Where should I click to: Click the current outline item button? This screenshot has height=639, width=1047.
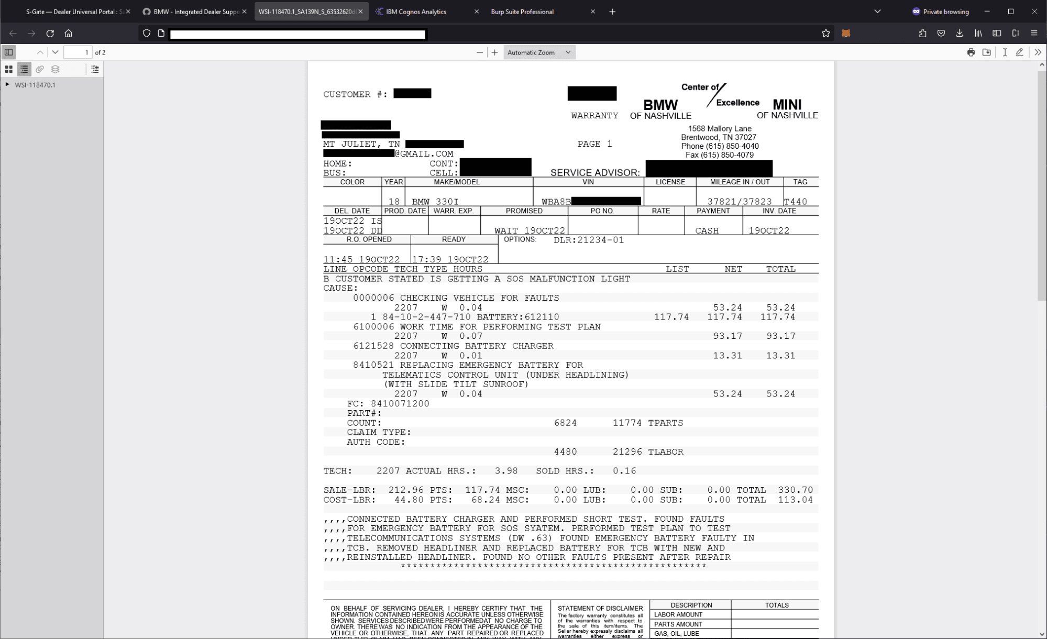(x=95, y=69)
